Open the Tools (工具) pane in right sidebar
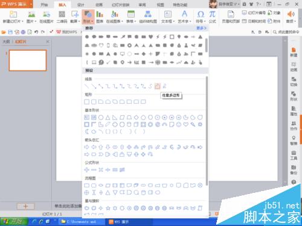 pyautogui.click(x=294, y=155)
